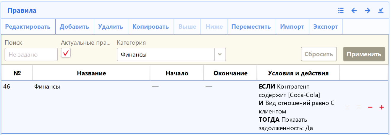Click the collapse-to-corner arrow icon

coord(381,11)
